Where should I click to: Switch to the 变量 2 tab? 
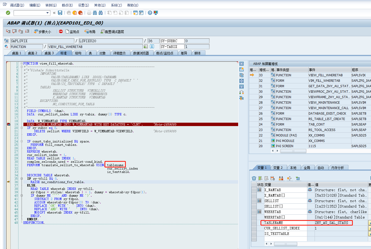tap(278, 167)
